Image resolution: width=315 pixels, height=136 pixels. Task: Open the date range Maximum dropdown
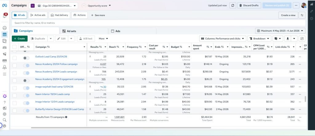(x=280, y=31)
